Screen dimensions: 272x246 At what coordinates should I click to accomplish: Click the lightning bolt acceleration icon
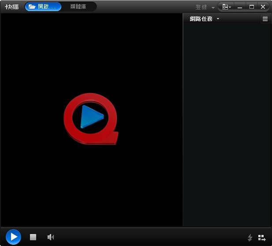point(250,238)
